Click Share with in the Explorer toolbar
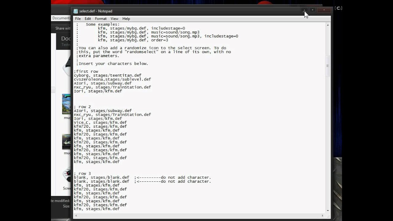The height and width of the screenshot is (221, 393). click(x=63, y=28)
